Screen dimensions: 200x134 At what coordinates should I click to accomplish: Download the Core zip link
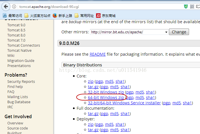click(91, 81)
